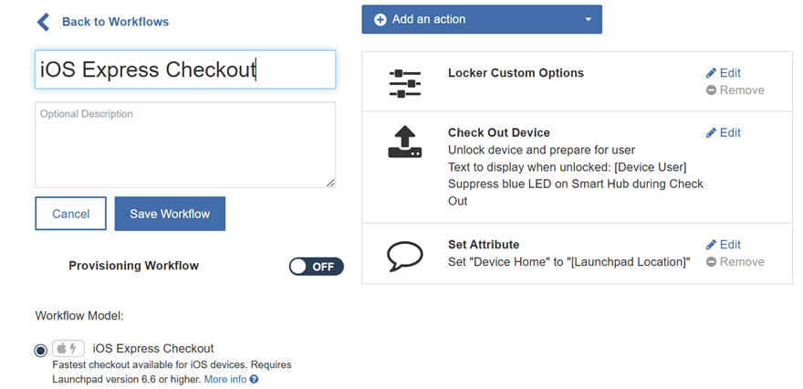Click the plus icon on Add an action
The width and height of the screenshot is (803, 389).
381,19
